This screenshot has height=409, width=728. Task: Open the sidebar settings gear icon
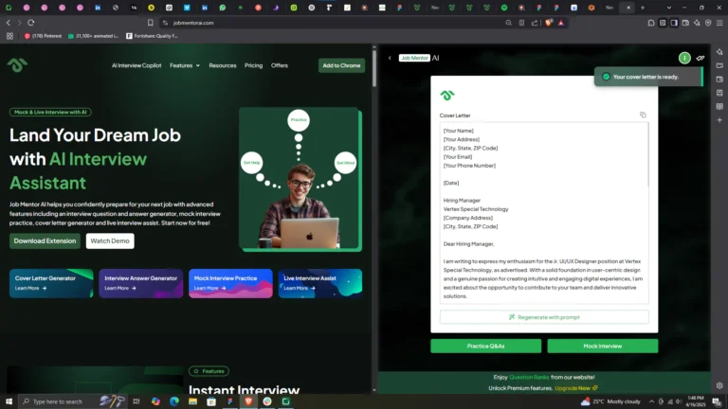coord(719,385)
